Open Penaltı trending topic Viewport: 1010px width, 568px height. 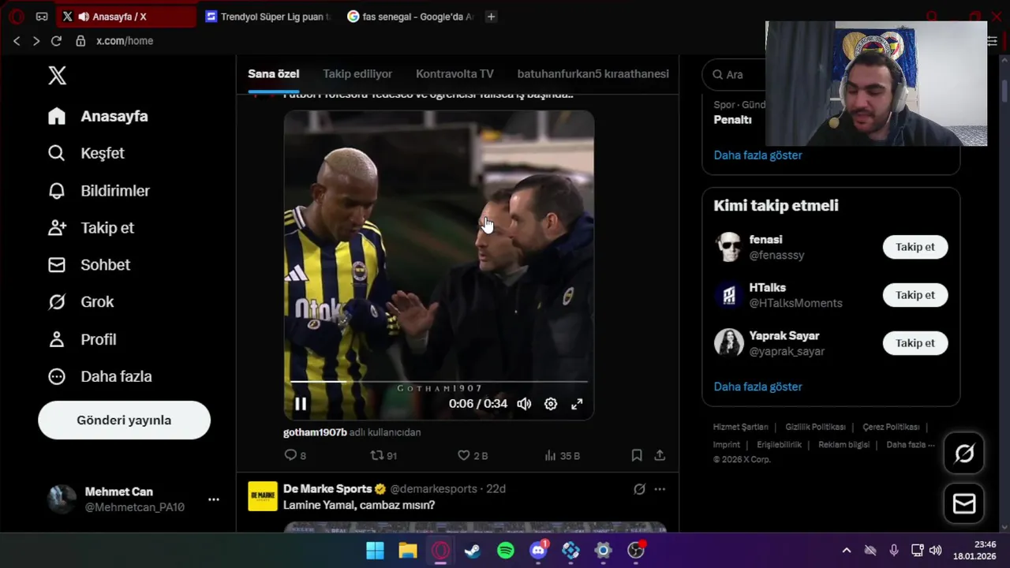732,120
